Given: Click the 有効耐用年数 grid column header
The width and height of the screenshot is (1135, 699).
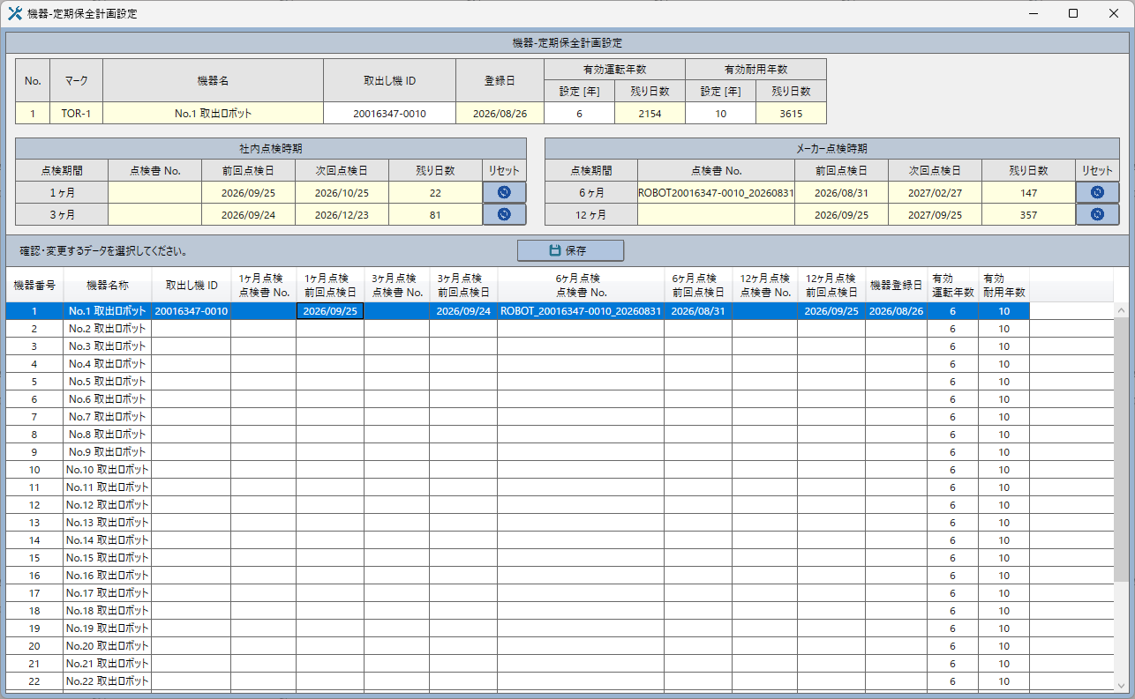Looking at the screenshot, I should [x=1003, y=286].
